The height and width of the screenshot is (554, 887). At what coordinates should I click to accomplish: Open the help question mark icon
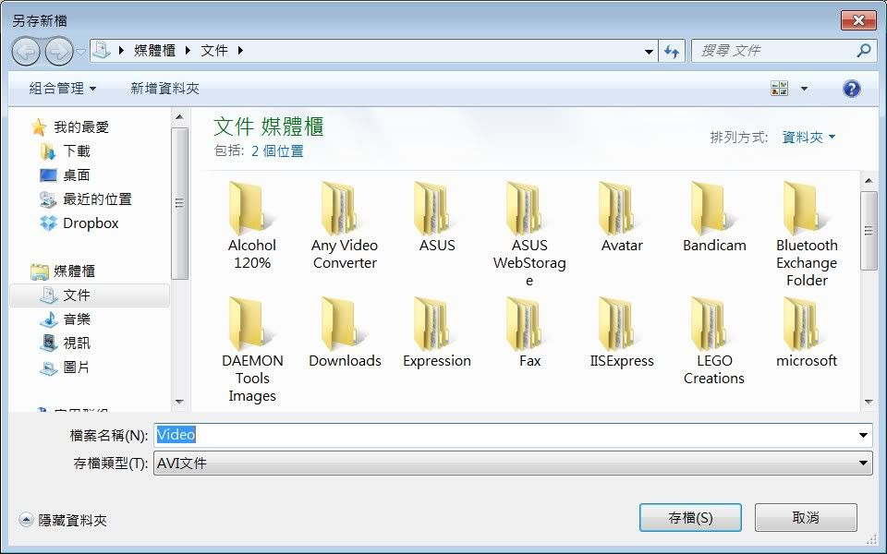851,89
